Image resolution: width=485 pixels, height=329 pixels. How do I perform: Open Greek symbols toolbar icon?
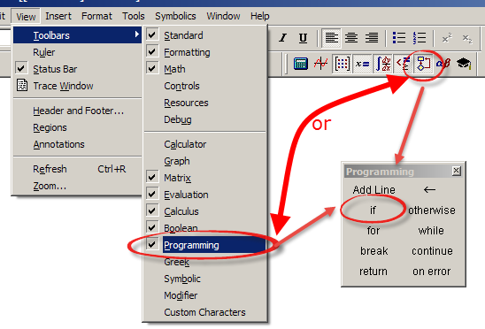(443, 64)
